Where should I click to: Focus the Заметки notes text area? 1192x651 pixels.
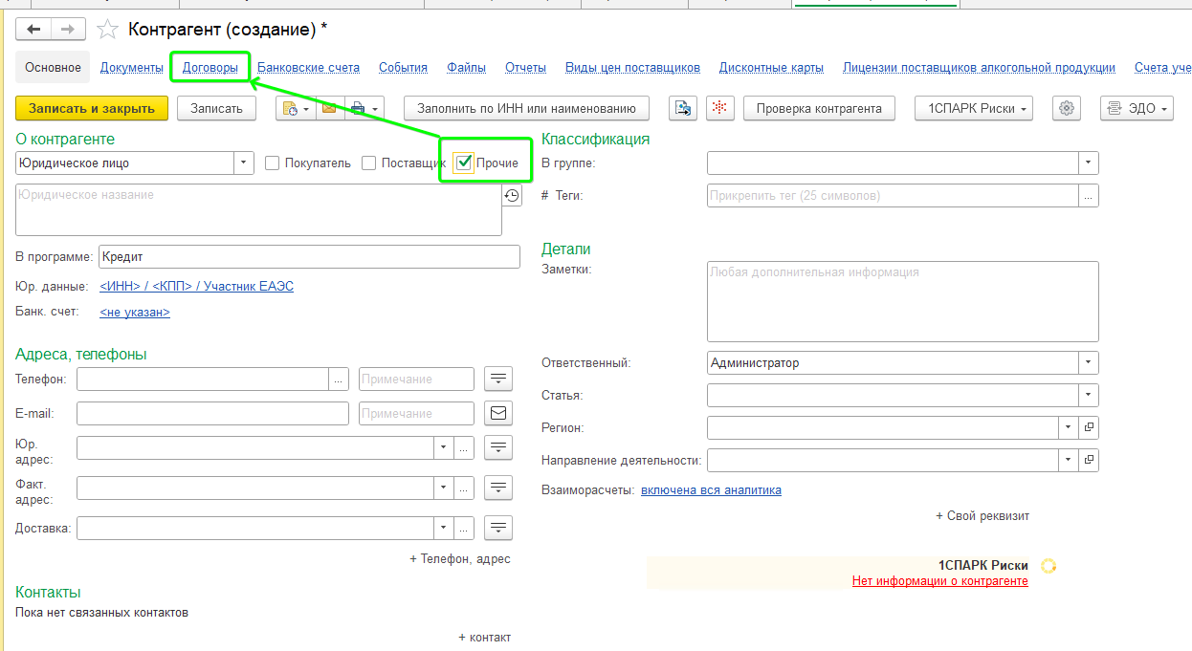903,301
